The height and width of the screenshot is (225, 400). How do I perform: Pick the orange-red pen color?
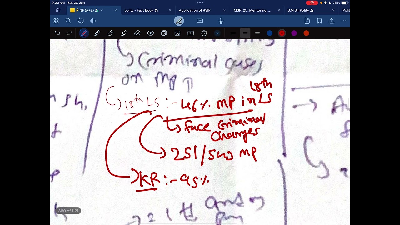pyautogui.click(x=306, y=33)
